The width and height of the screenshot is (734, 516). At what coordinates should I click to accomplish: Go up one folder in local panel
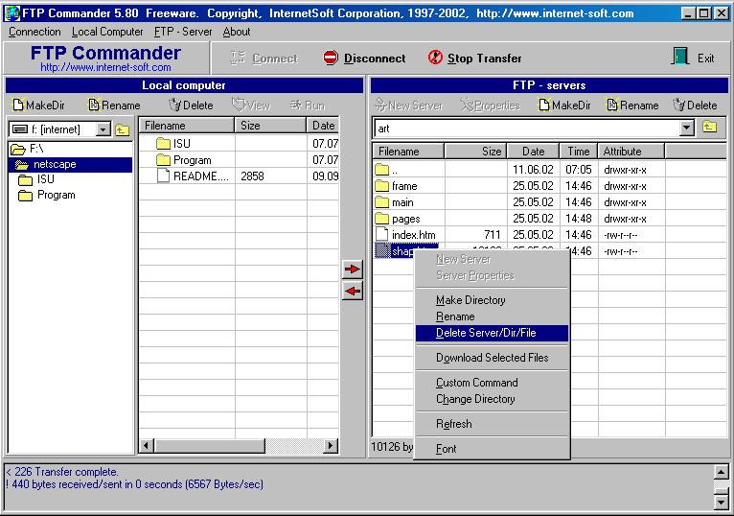(x=123, y=129)
